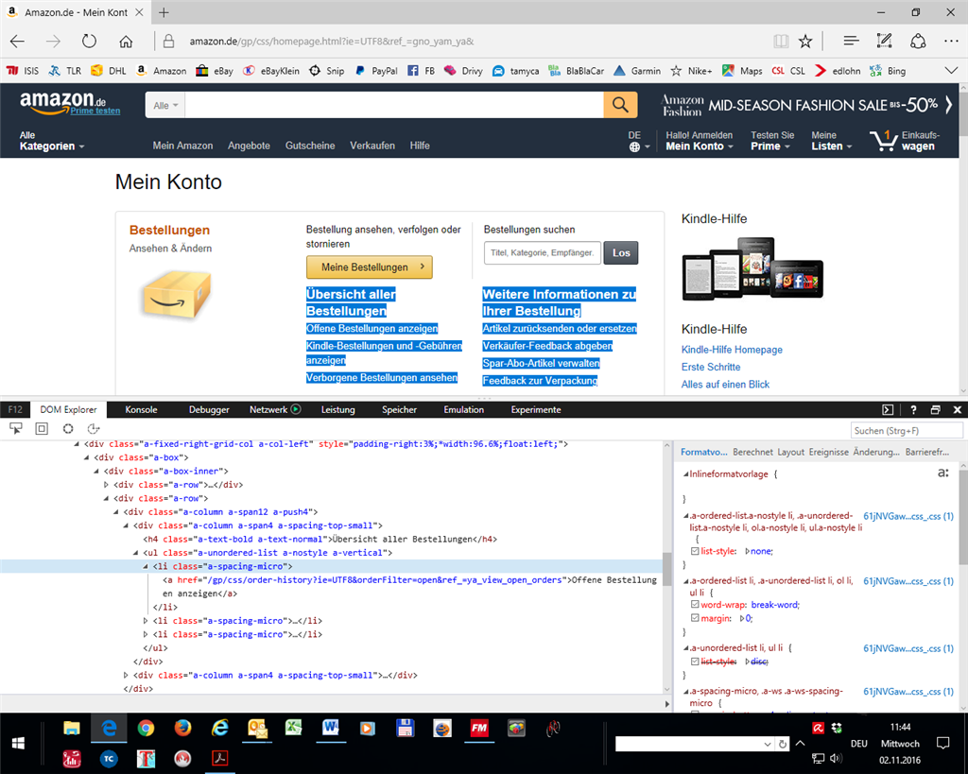Viewport: 968px width, 774px height.
Task: Expand the collapsed div a-row node
Action: coord(106,485)
